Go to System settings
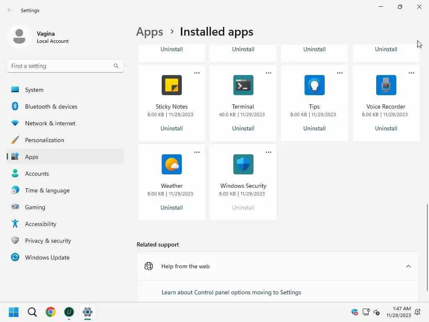 (65, 90)
